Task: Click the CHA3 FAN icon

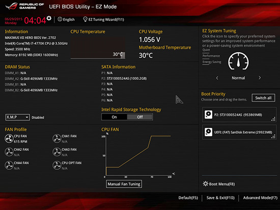Action: pos(57,152)
